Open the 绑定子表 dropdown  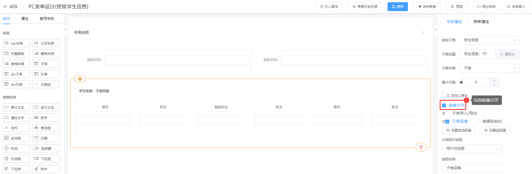click(x=489, y=40)
